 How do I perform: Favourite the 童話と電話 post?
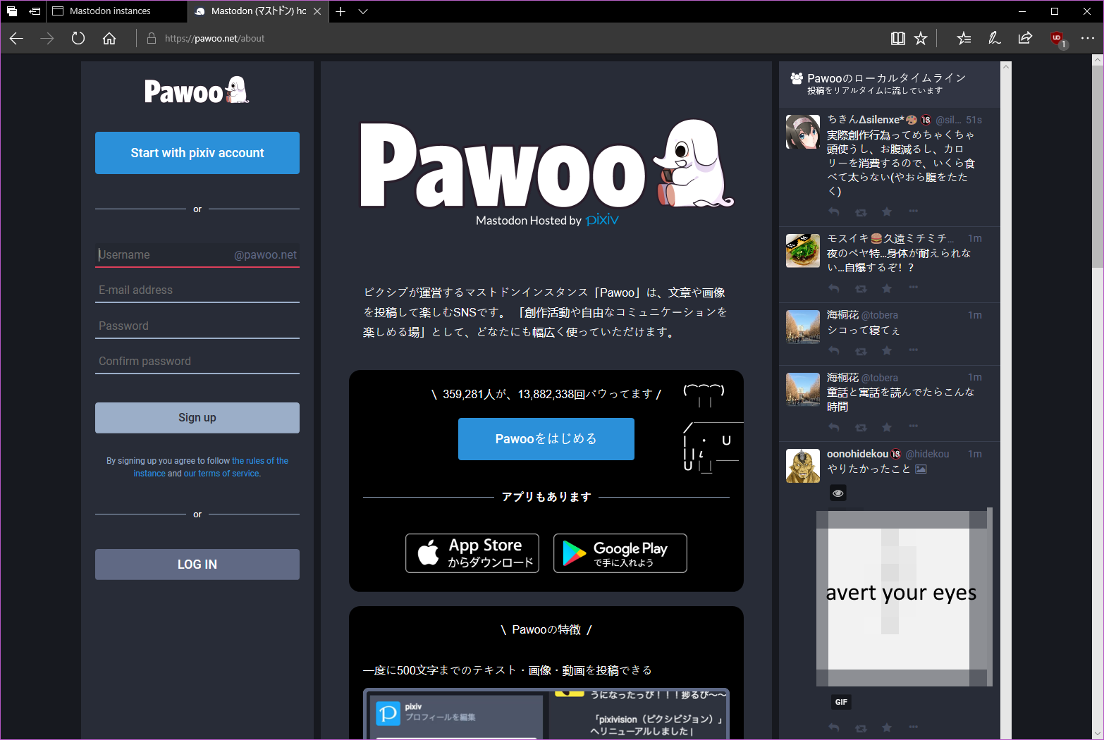click(887, 428)
